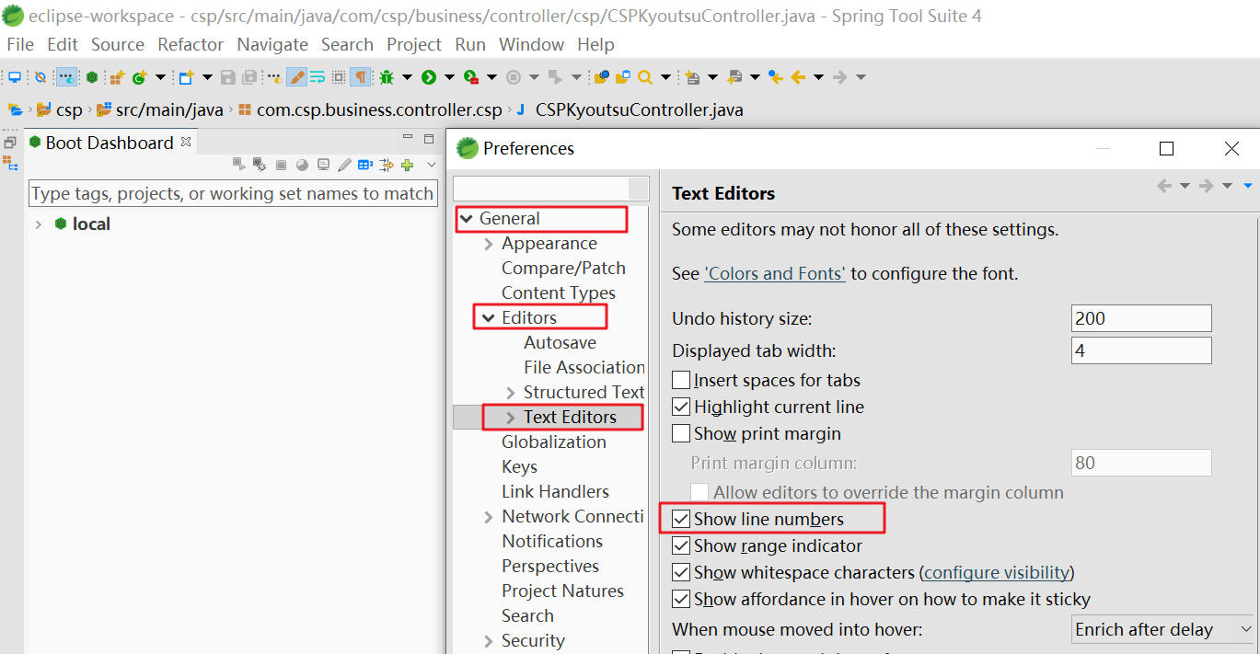Uncheck Show line numbers checkbox
Screen dimensions: 1260x654
[x=681, y=519]
